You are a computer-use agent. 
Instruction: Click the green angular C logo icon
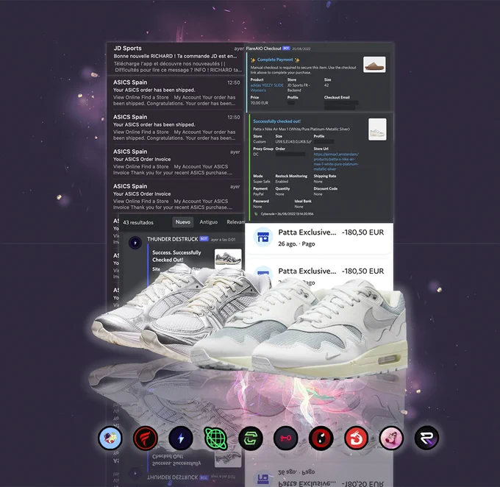pos(251,438)
